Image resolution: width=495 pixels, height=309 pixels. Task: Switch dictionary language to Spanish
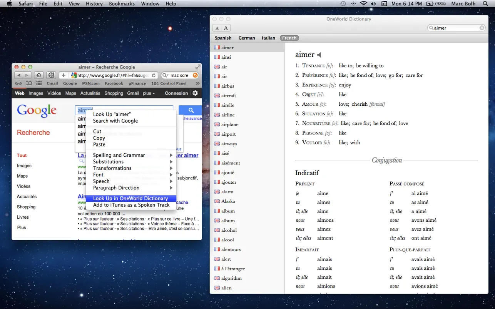pyautogui.click(x=223, y=38)
